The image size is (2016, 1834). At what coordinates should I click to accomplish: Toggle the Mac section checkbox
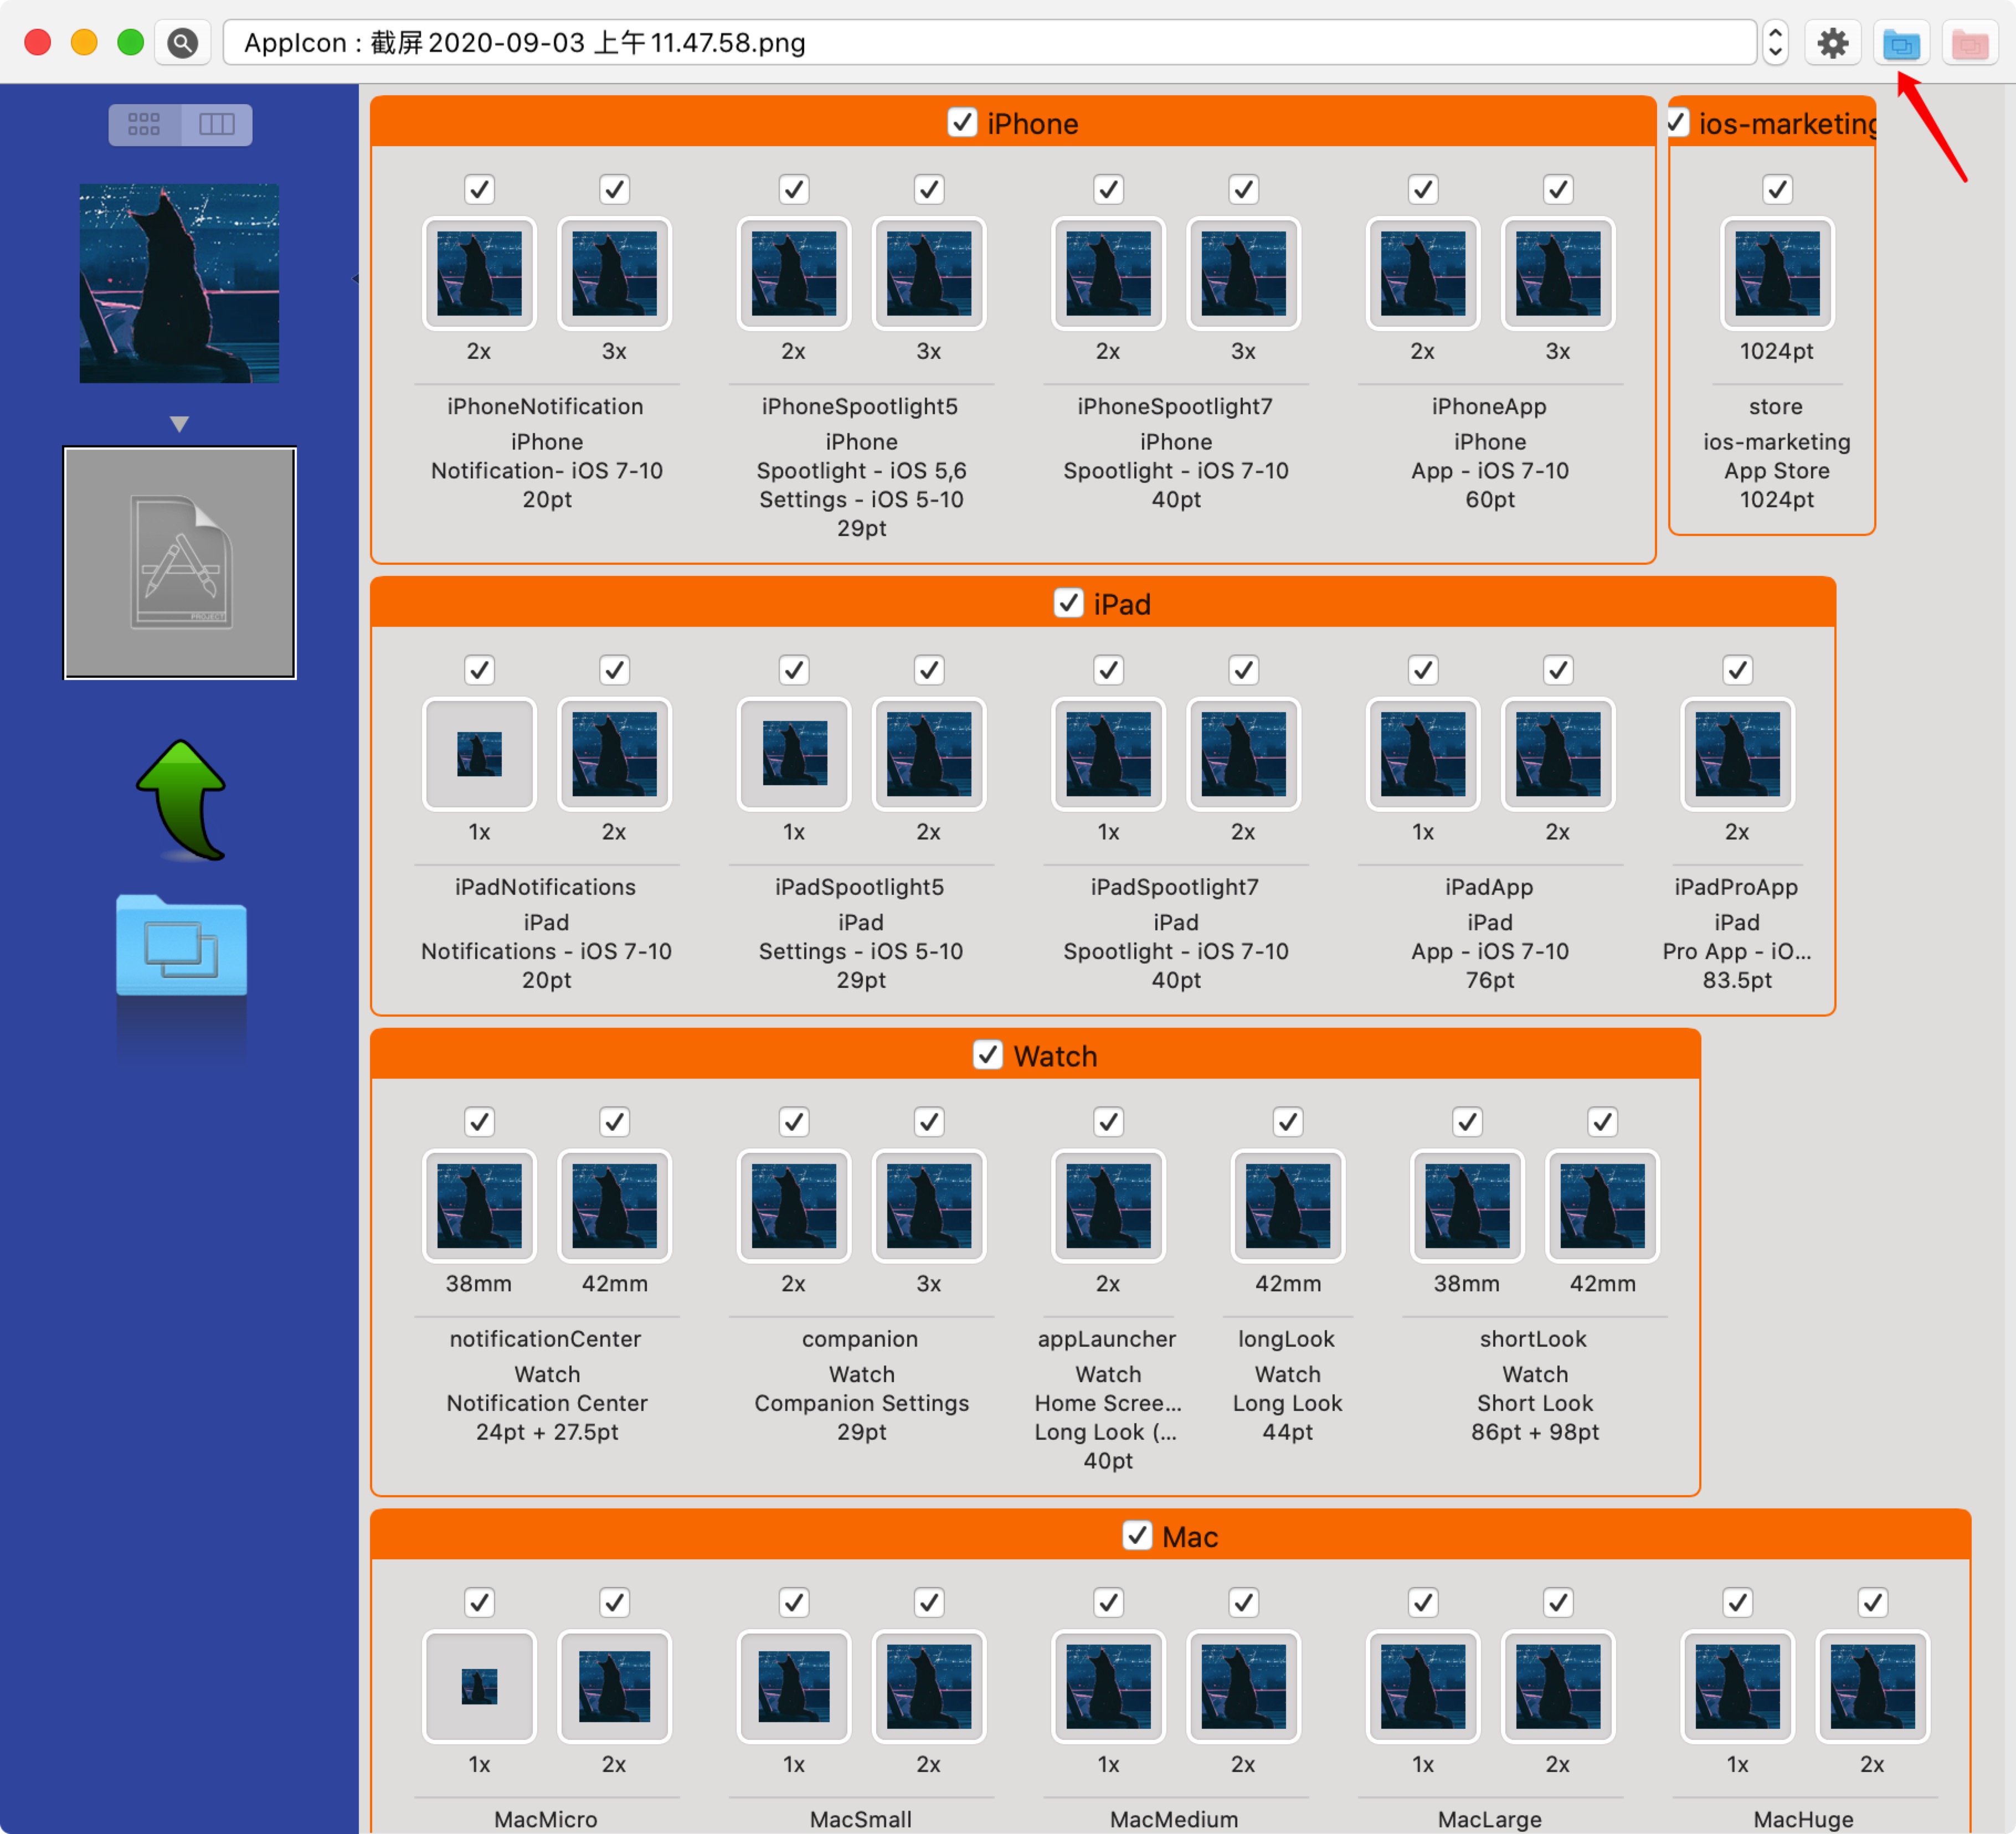pyautogui.click(x=1137, y=1535)
